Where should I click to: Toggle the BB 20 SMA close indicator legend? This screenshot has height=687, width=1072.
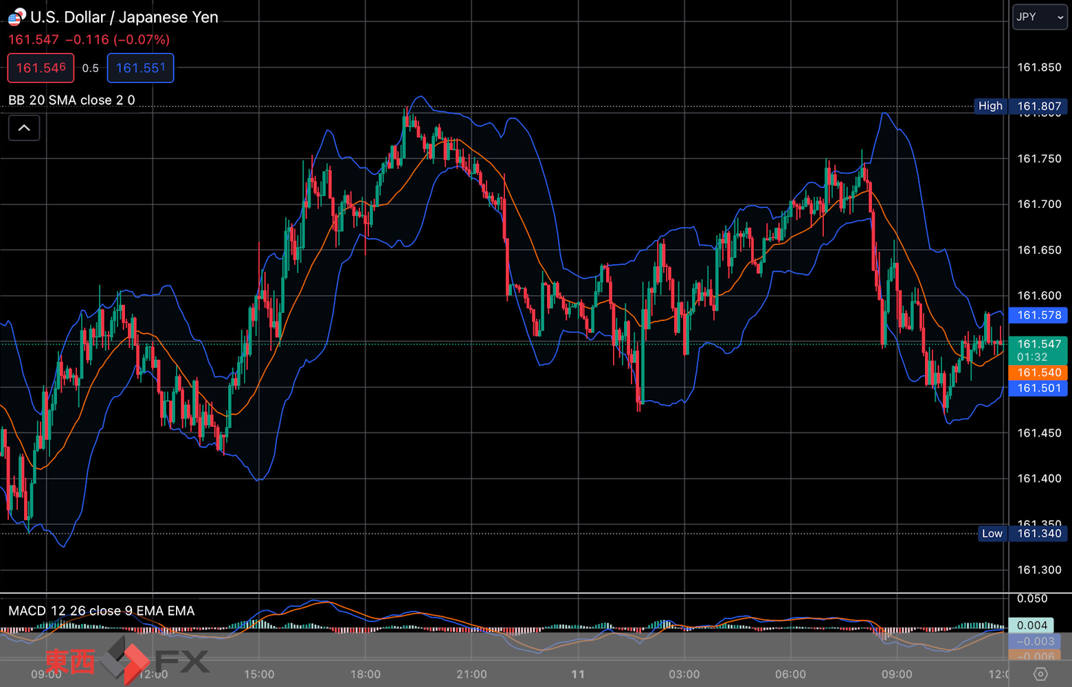click(71, 100)
